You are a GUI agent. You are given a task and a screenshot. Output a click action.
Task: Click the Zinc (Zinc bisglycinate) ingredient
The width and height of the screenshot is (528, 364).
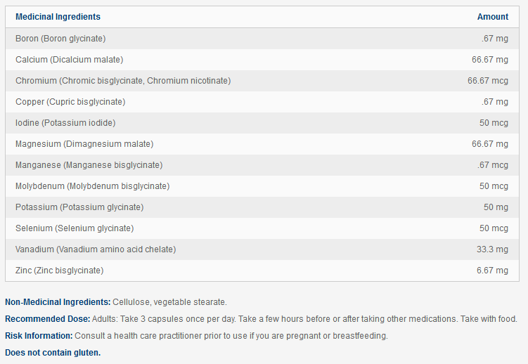tap(59, 271)
